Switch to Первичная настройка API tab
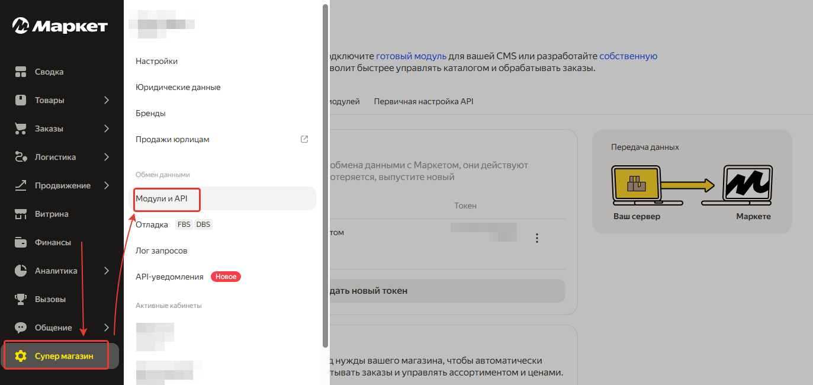The width and height of the screenshot is (813, 385). [x=423, y=101]
